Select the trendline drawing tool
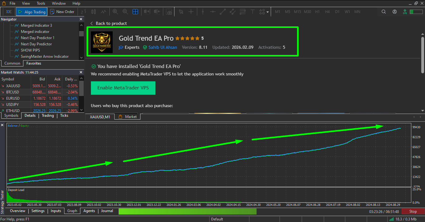 click(223, 12)
